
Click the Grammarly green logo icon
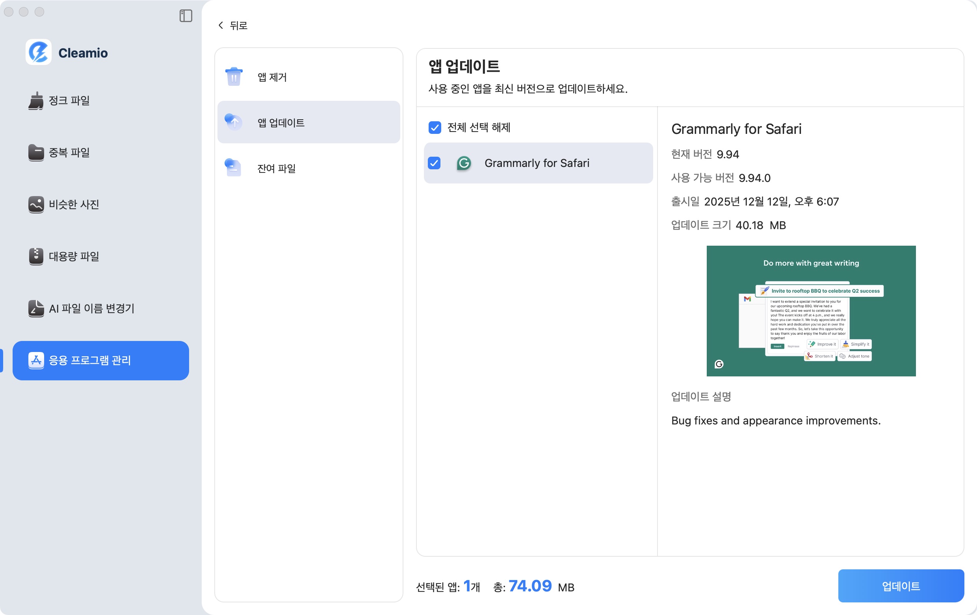tap(464, 163)
